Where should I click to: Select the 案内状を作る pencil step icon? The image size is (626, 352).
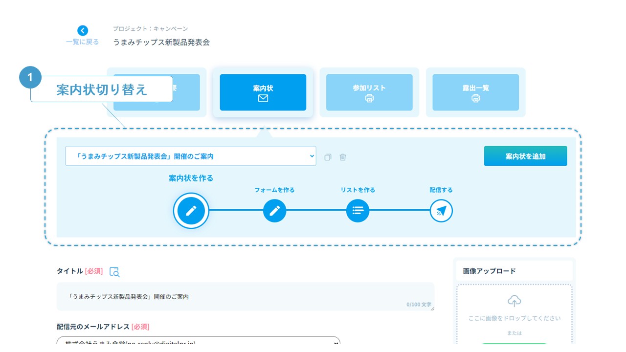click(191, 211)
